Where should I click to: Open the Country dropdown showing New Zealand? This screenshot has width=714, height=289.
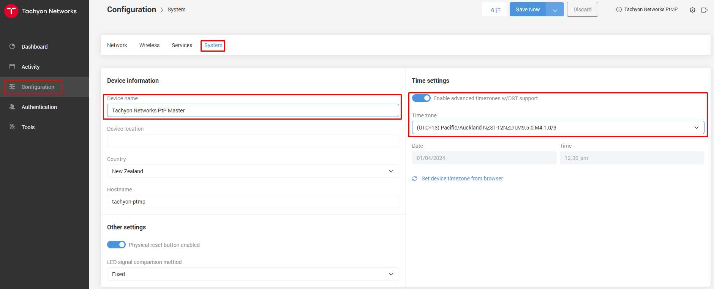pyautogui.click(x=253, y=171)
